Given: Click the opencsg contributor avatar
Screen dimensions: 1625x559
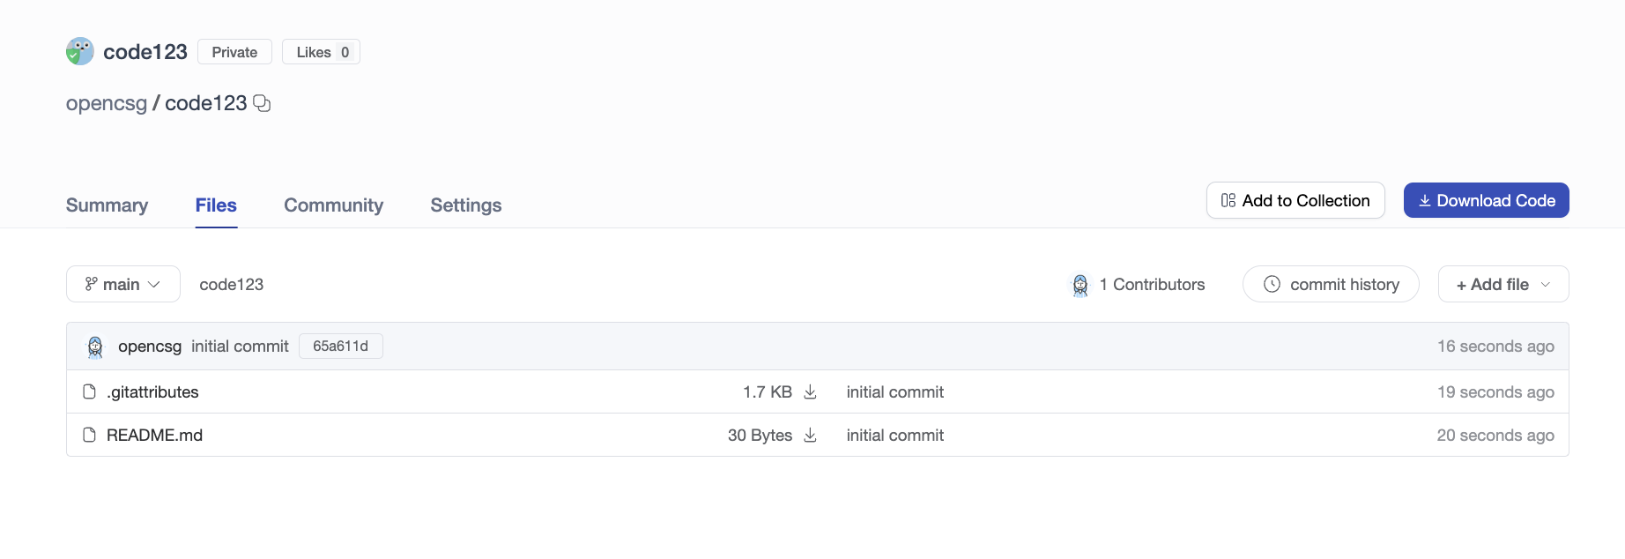Looking at the screenshot, I should (94, 346).
